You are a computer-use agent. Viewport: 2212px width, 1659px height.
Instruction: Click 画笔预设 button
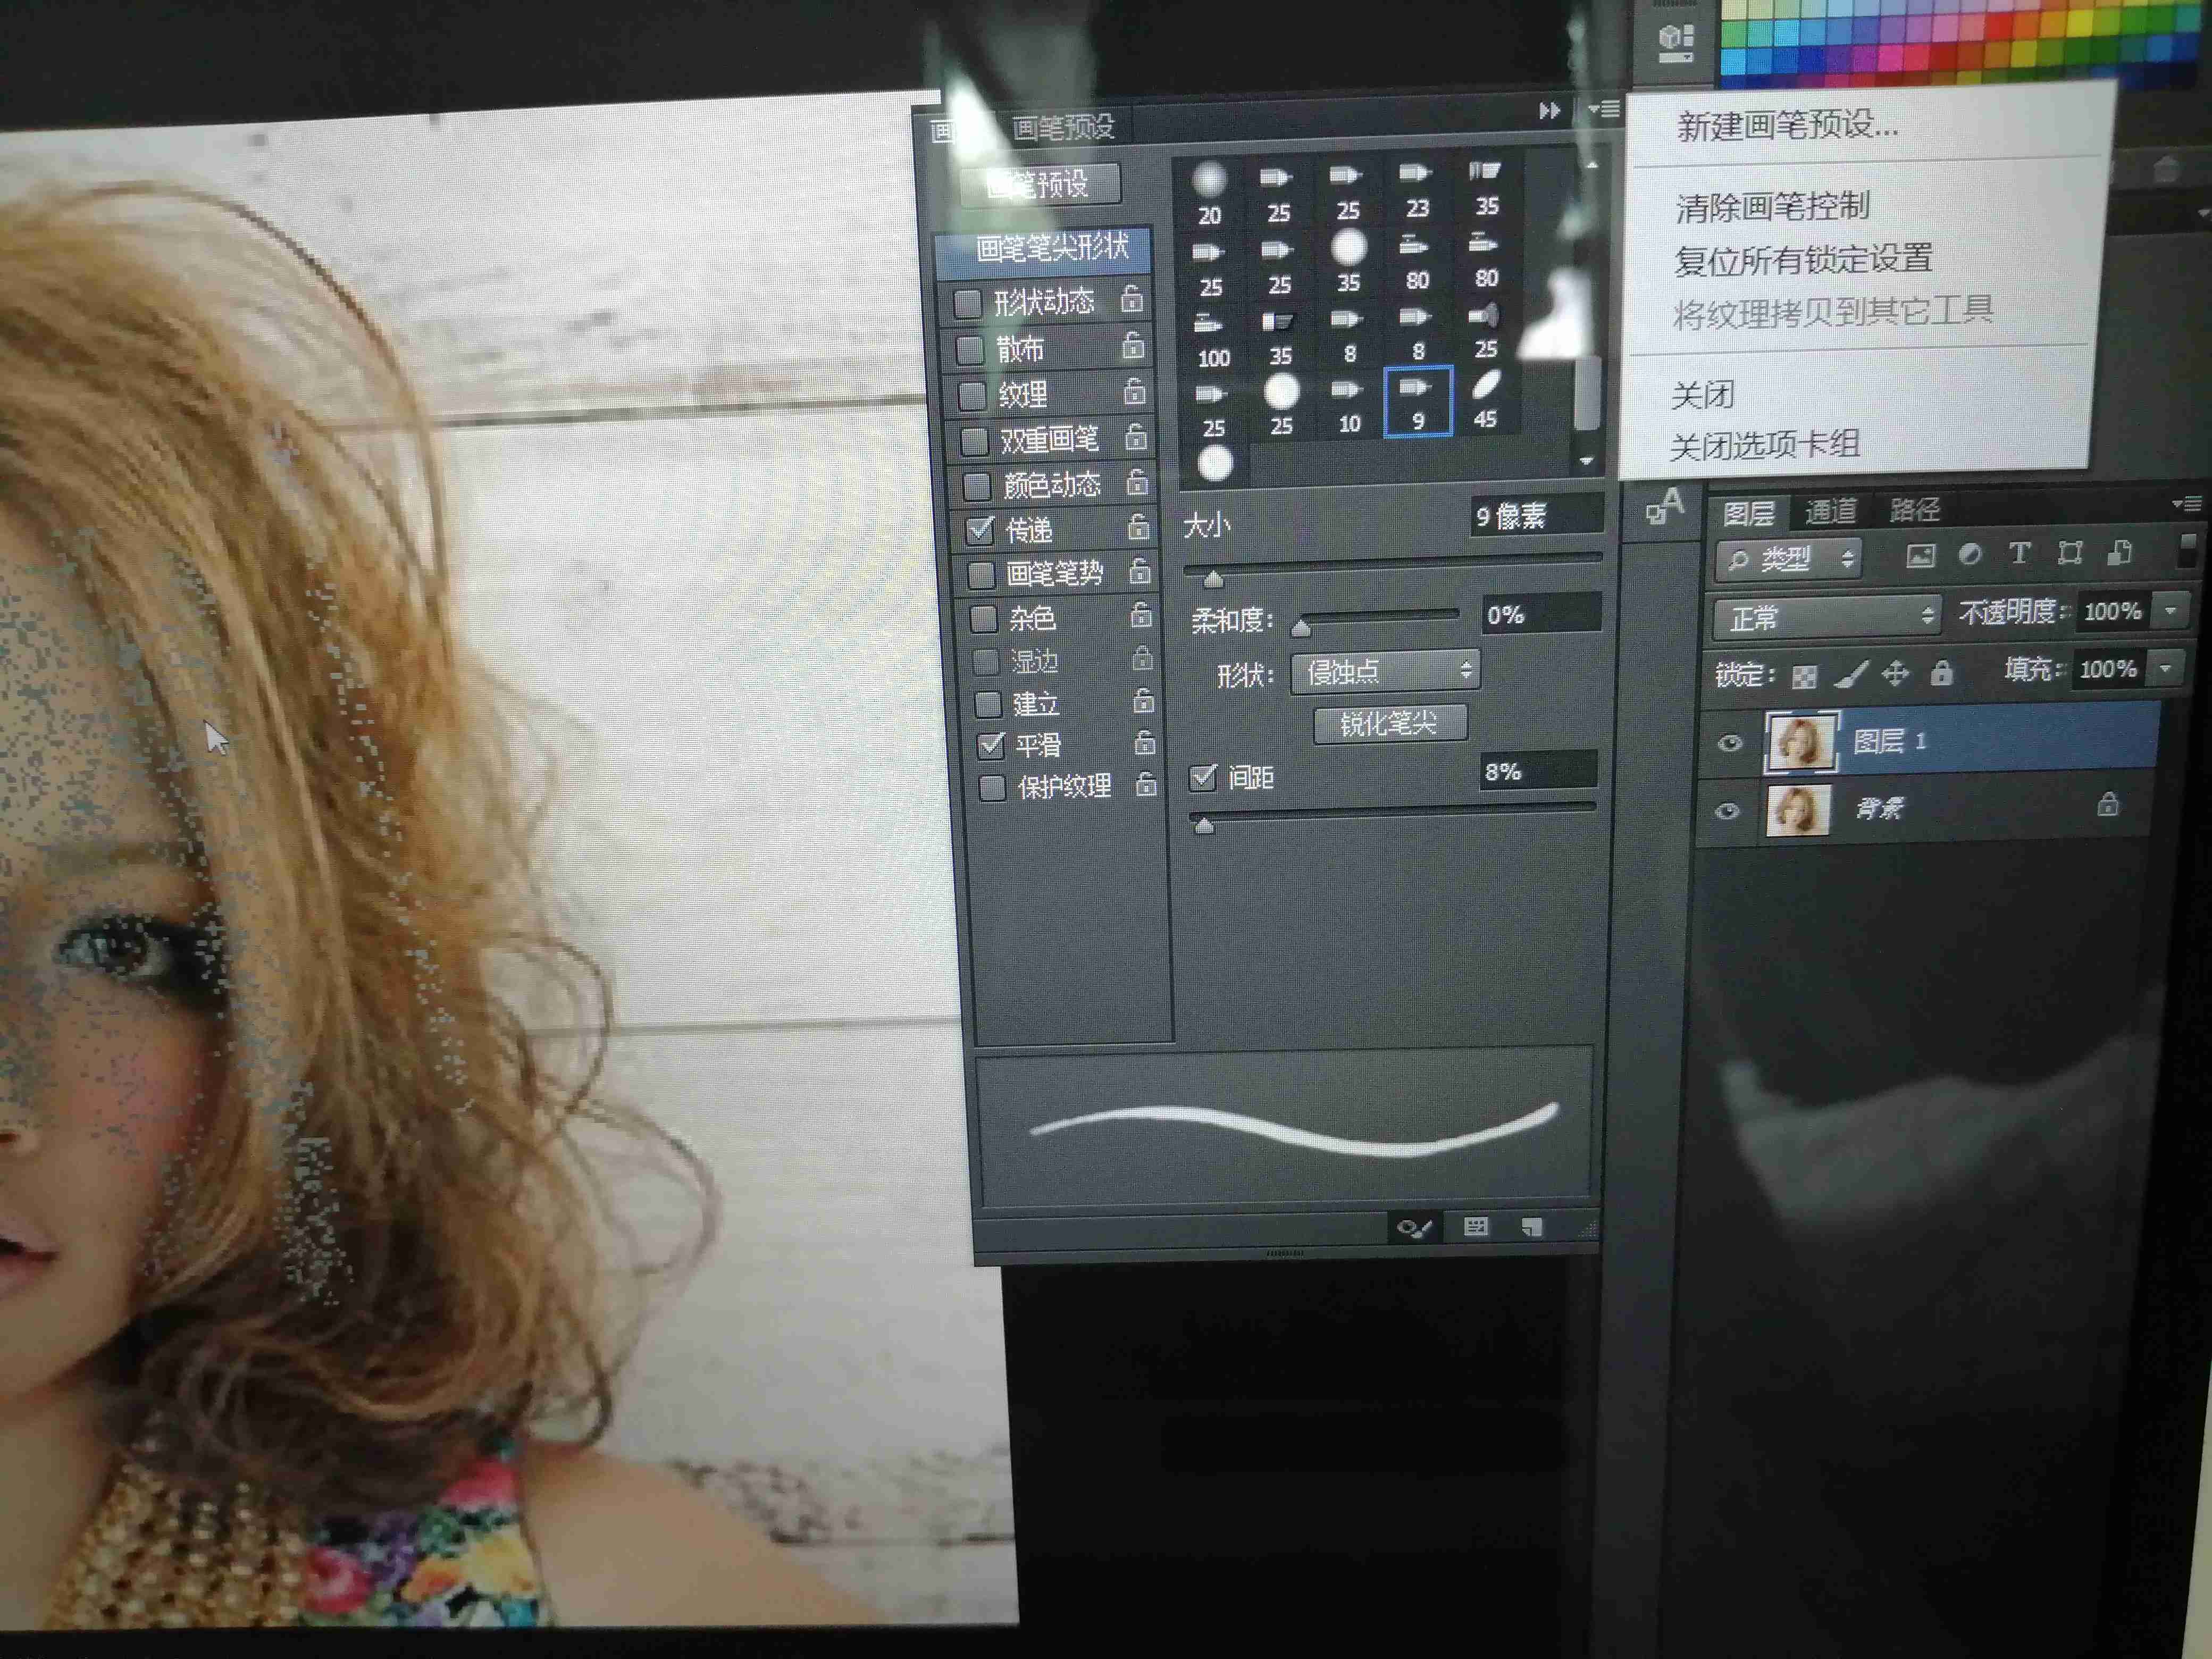(1039, 184)
